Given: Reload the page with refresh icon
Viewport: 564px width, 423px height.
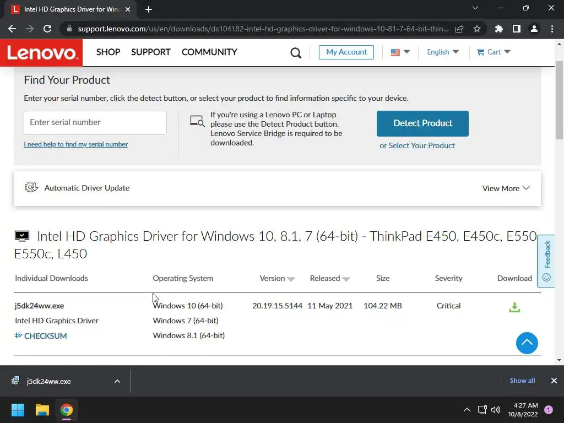Looking at the screenshot, I should click(x=47, y=29).
